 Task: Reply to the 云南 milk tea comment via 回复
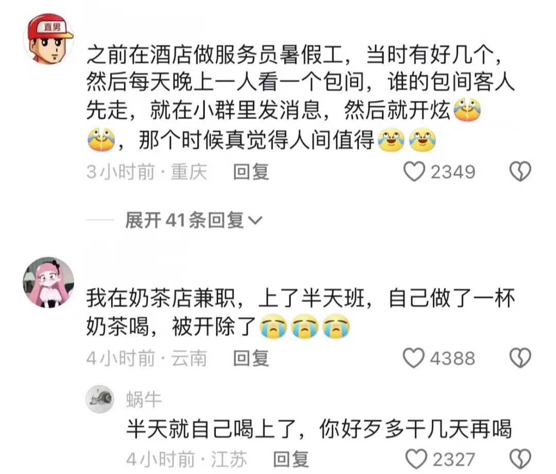click(251, 358)
